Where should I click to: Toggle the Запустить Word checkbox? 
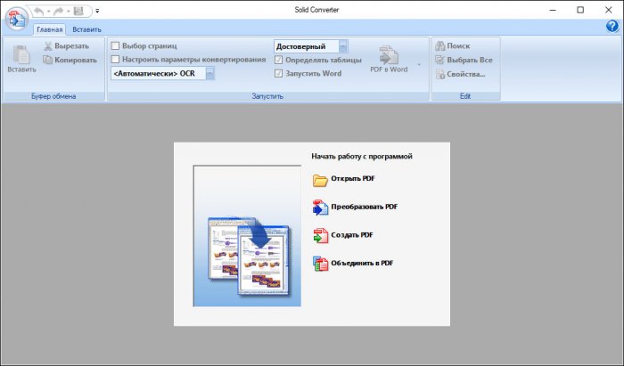click(278, 74)
